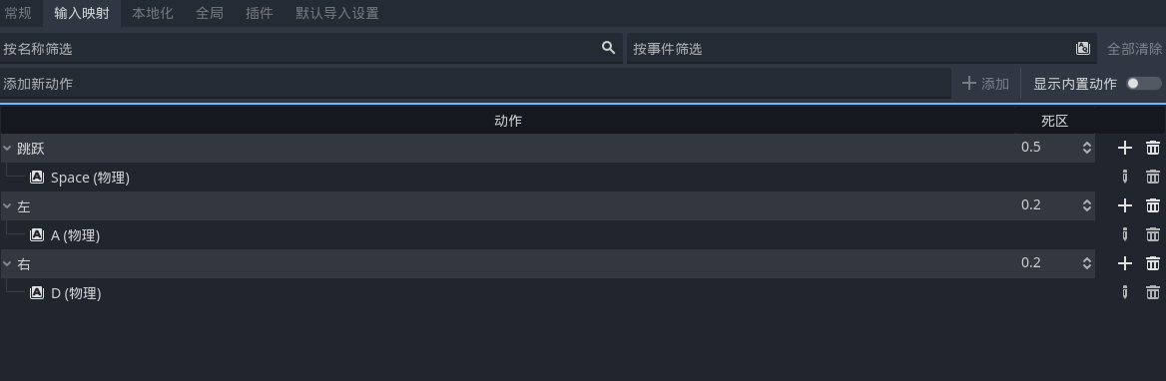Add an event to the 跳跃 action
Screen dimensions: 1166x381
pos(1124,148)
